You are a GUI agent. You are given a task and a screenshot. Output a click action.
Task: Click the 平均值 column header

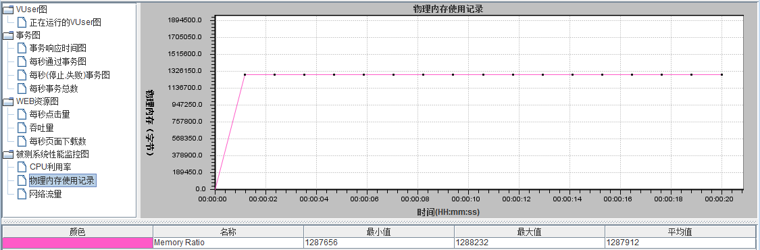coord(680,232)
